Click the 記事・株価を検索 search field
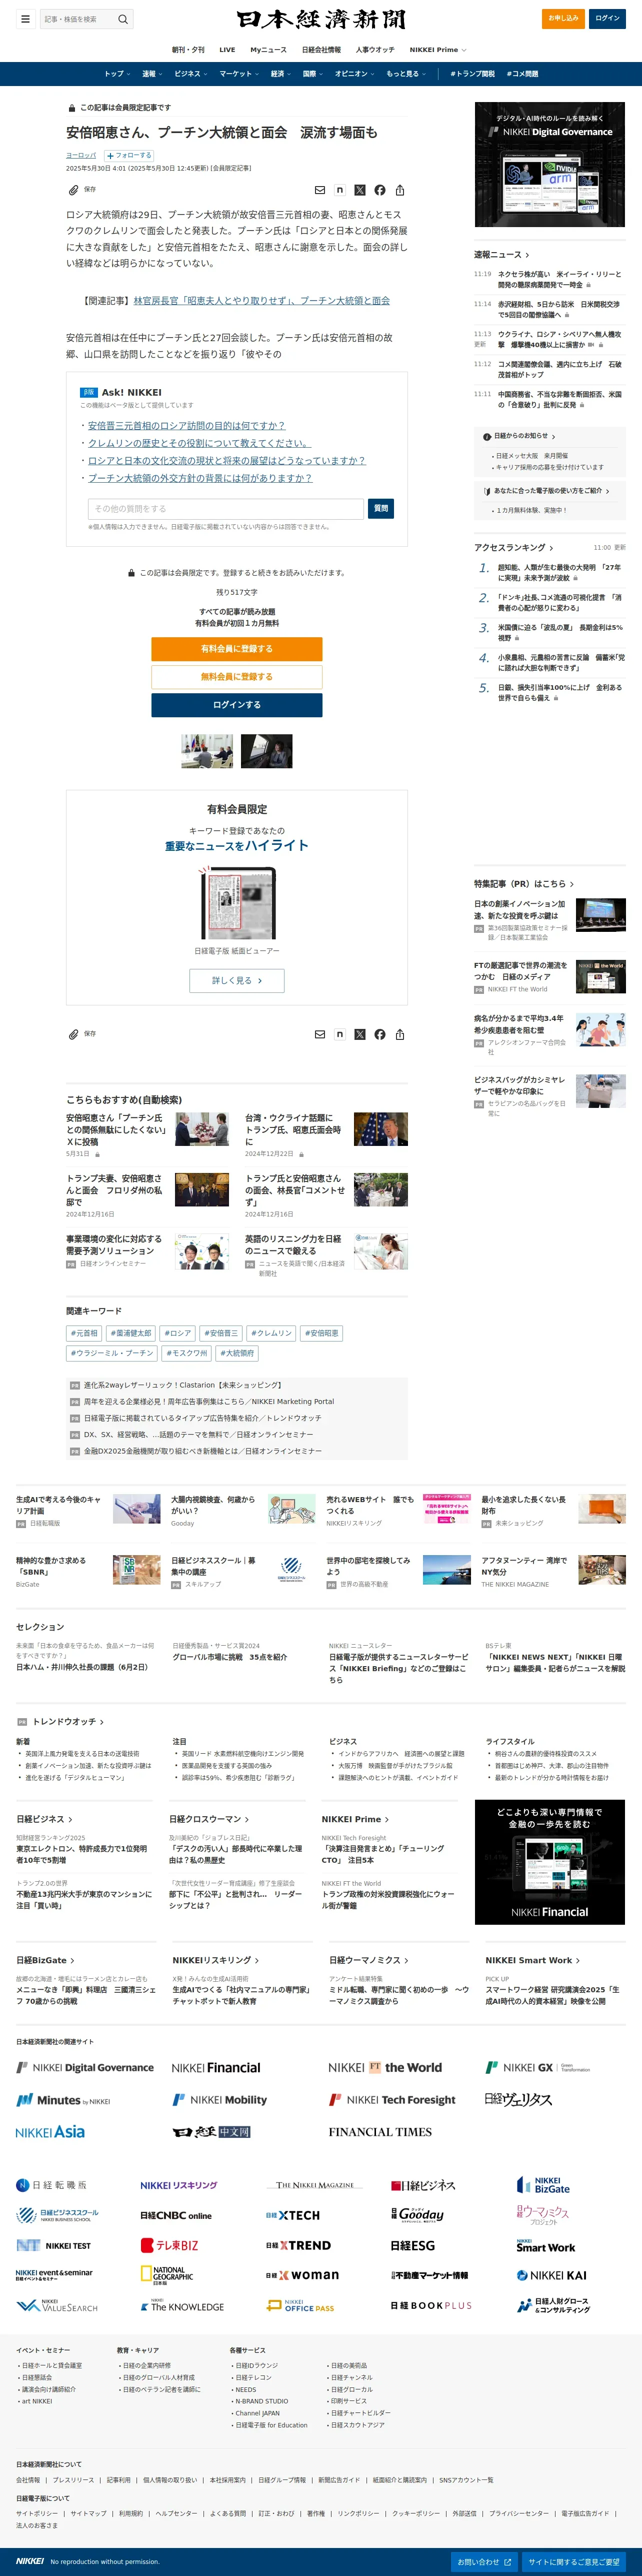Viewport: 642px width, 2576px height. coord(79,19)
